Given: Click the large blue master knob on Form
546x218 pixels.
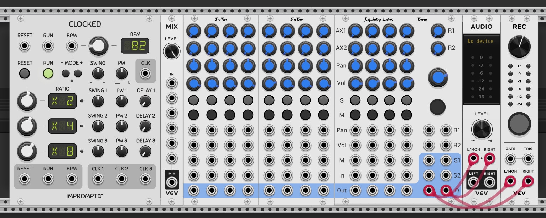Looking at the screenshot, I should (x=437, y=78).
